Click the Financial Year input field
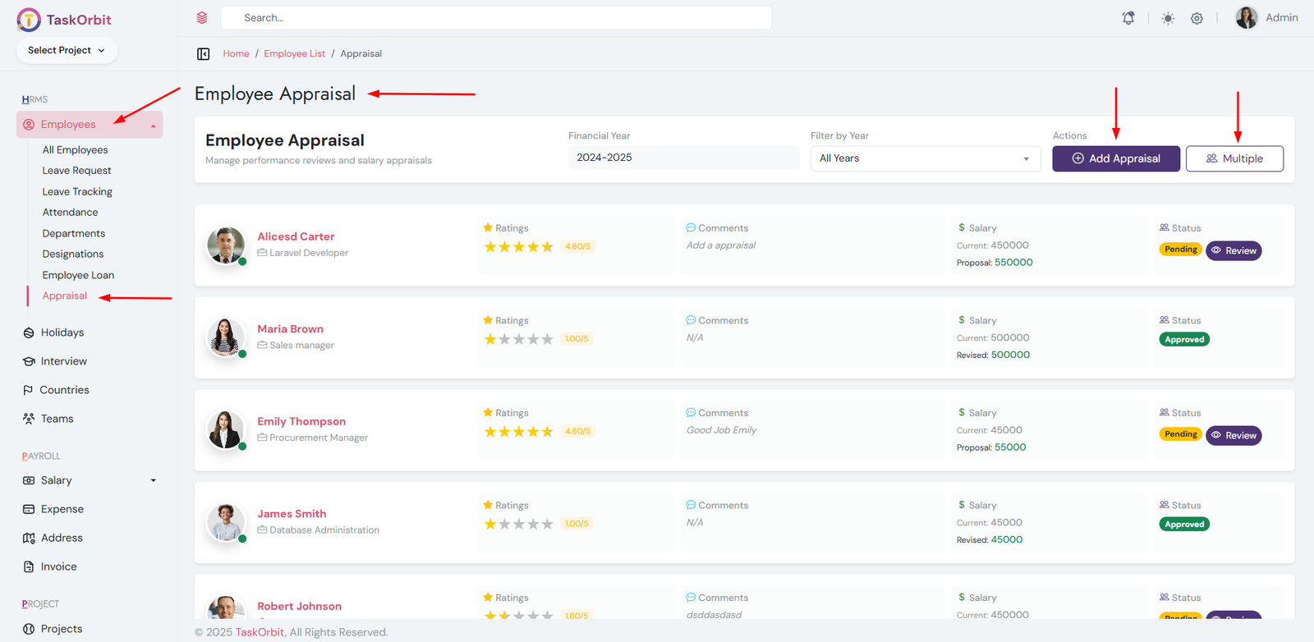 click(x=682, y=158)
